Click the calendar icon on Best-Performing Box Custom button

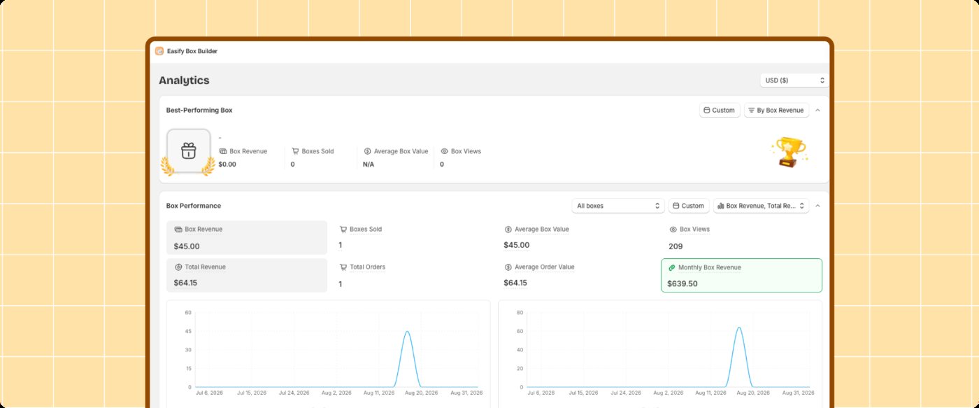pos(707,110)
